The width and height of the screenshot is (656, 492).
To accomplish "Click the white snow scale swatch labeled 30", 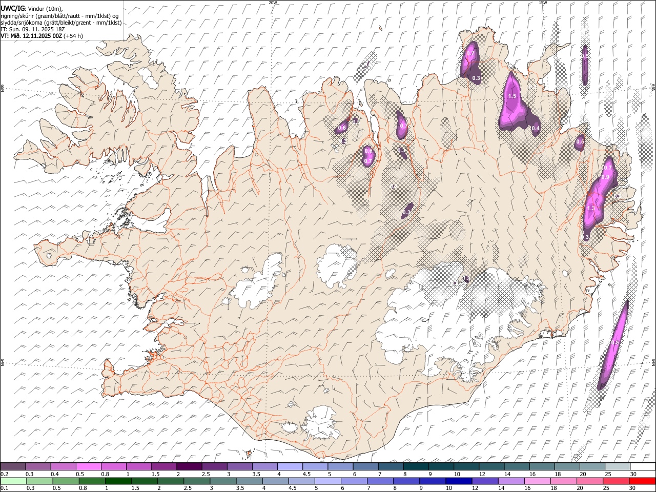I will click(x=642, y=467).
